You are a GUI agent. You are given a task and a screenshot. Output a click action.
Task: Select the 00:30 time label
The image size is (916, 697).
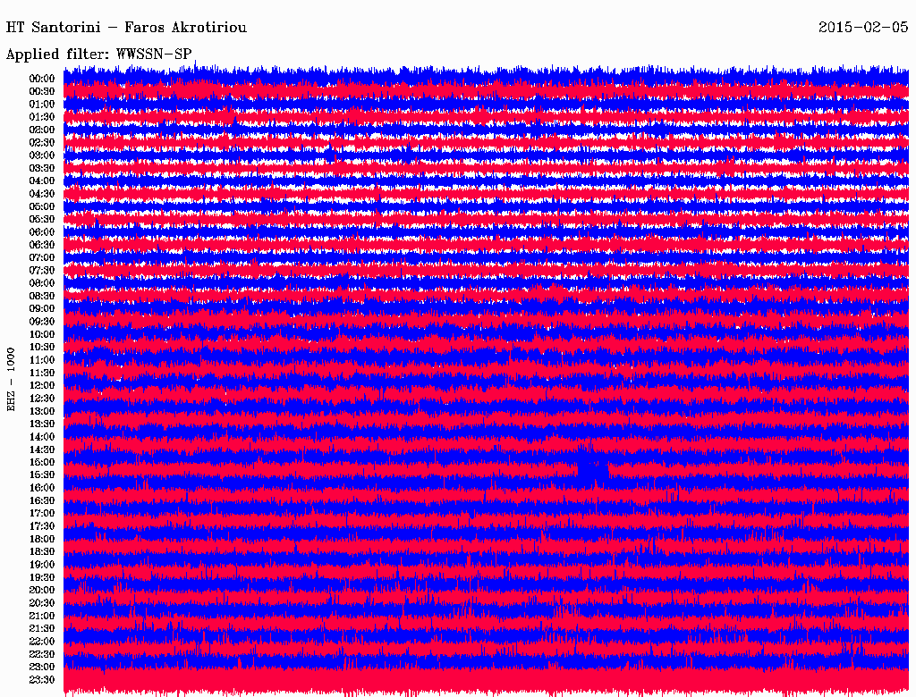(41, 92)
